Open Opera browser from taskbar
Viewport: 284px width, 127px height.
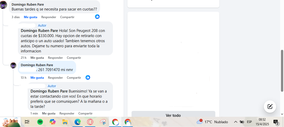90,122
